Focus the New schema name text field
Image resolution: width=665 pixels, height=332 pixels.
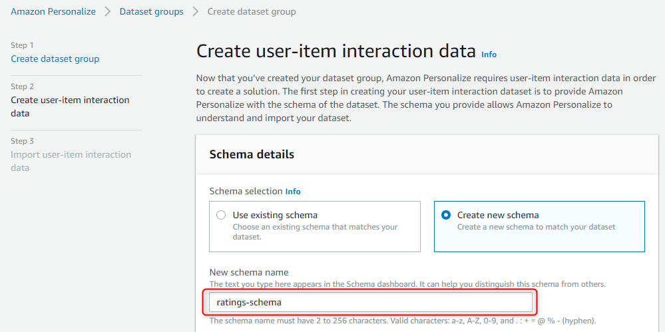[x=371, y=303]
